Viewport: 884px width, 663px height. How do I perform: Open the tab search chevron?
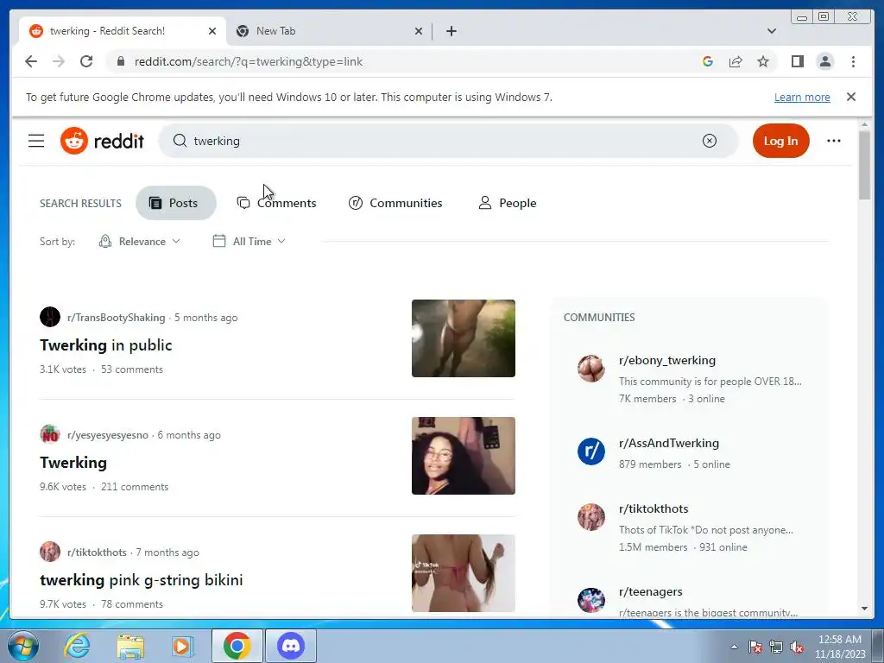[x=771, y=31]
